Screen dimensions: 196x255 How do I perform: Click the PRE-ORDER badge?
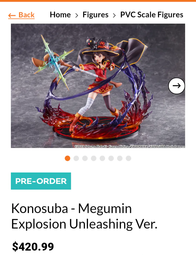point(41,181)
